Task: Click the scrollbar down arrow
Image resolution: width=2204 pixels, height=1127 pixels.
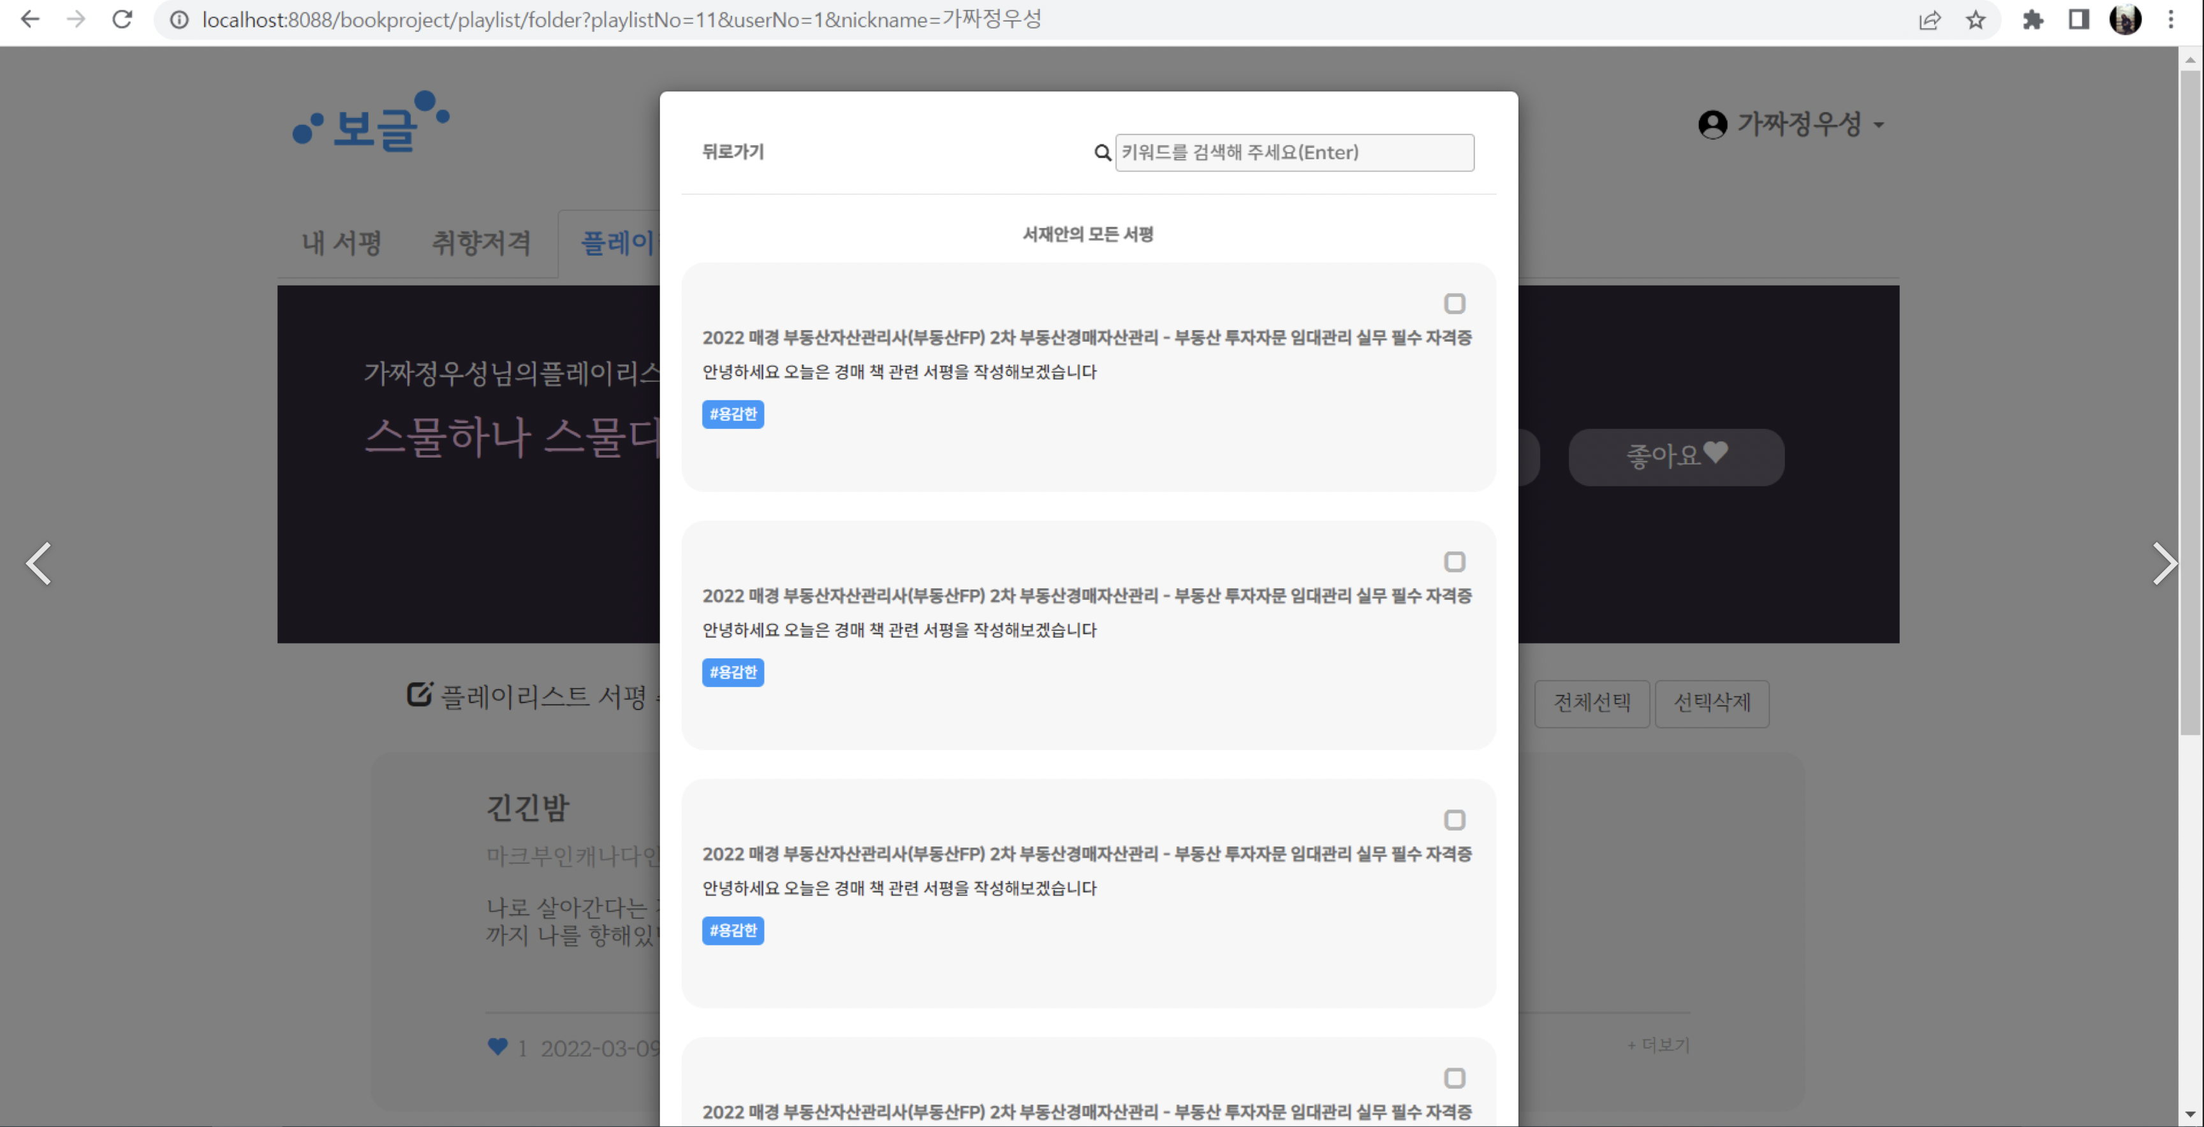Action: [x=2191, y=1114]
